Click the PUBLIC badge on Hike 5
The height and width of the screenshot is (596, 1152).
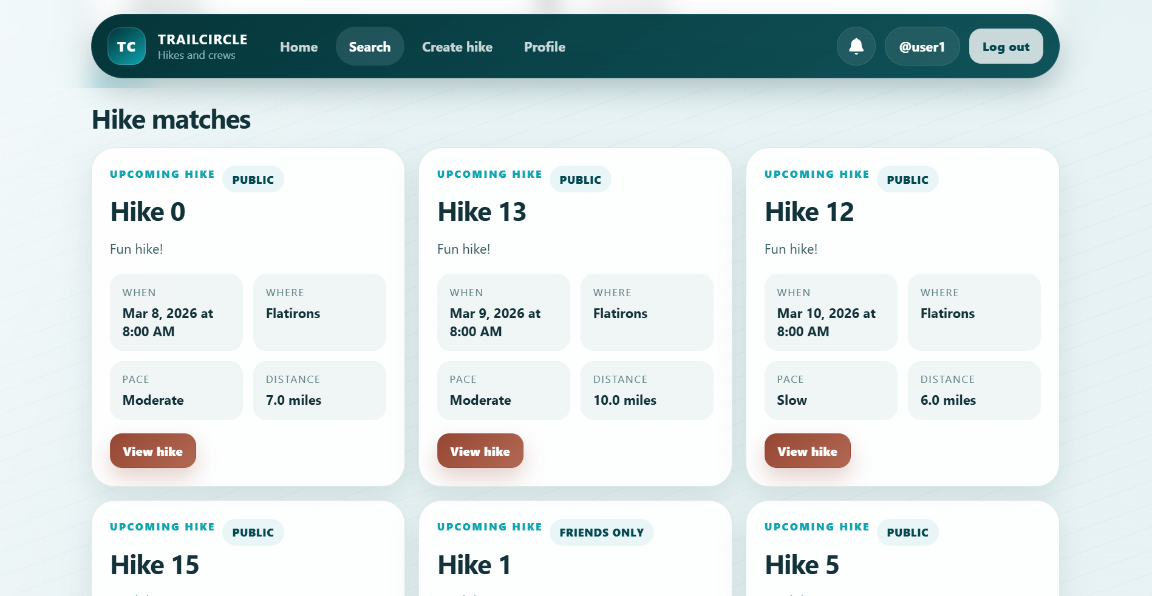[x=908, y=532]
